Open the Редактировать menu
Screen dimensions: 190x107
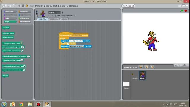pos(43,6)
